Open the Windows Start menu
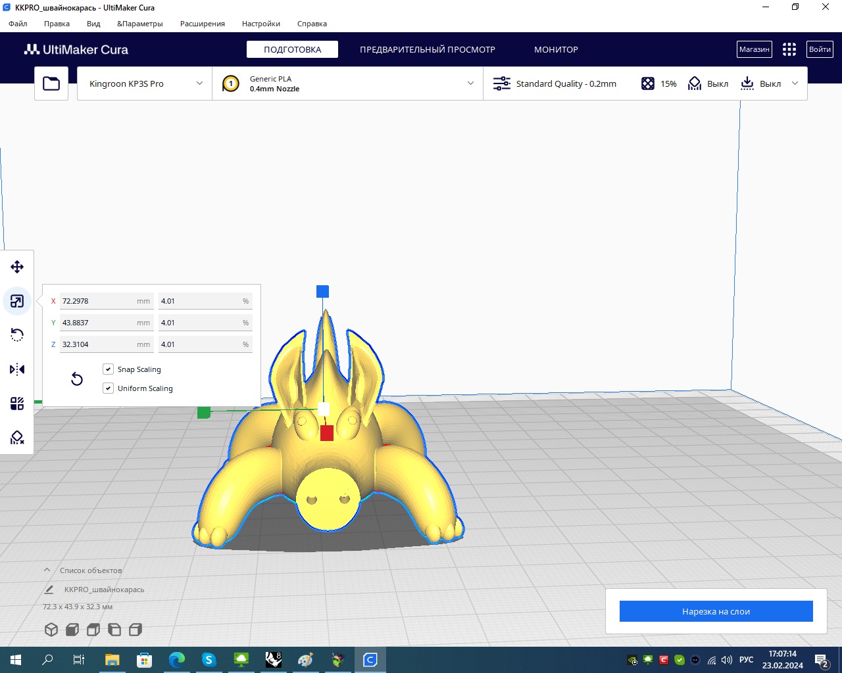Screen dimensions: 842x673 16,660
